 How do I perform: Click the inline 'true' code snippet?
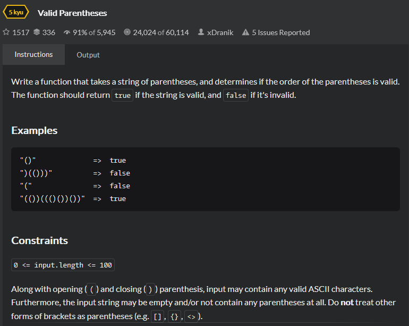[x=122, y=95]
